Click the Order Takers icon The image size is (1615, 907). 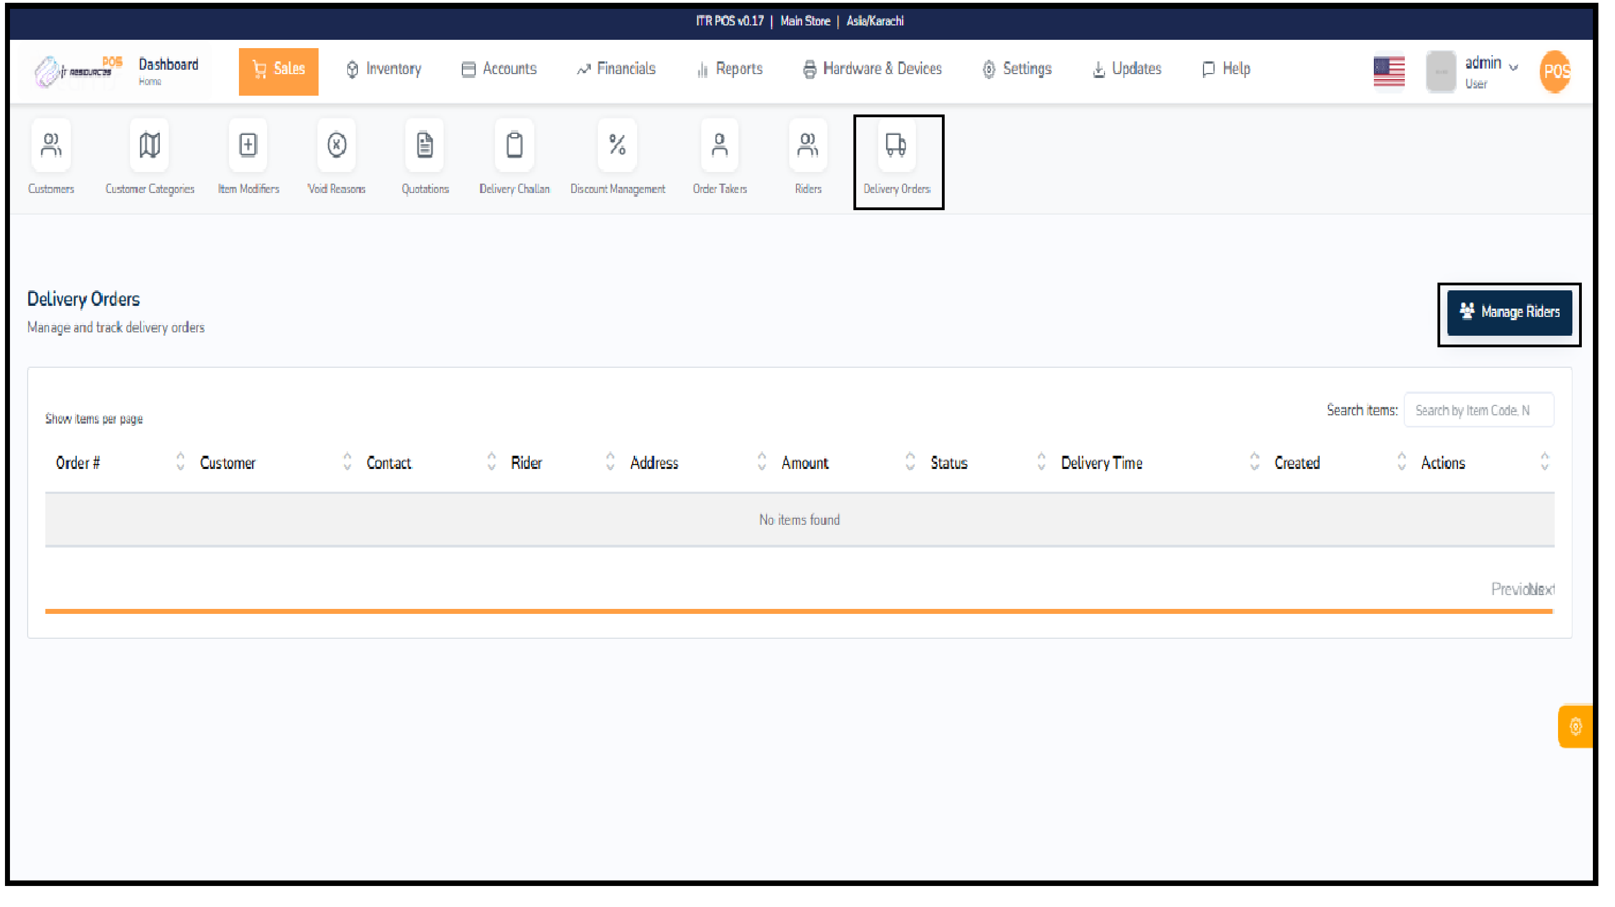(719, 157)
